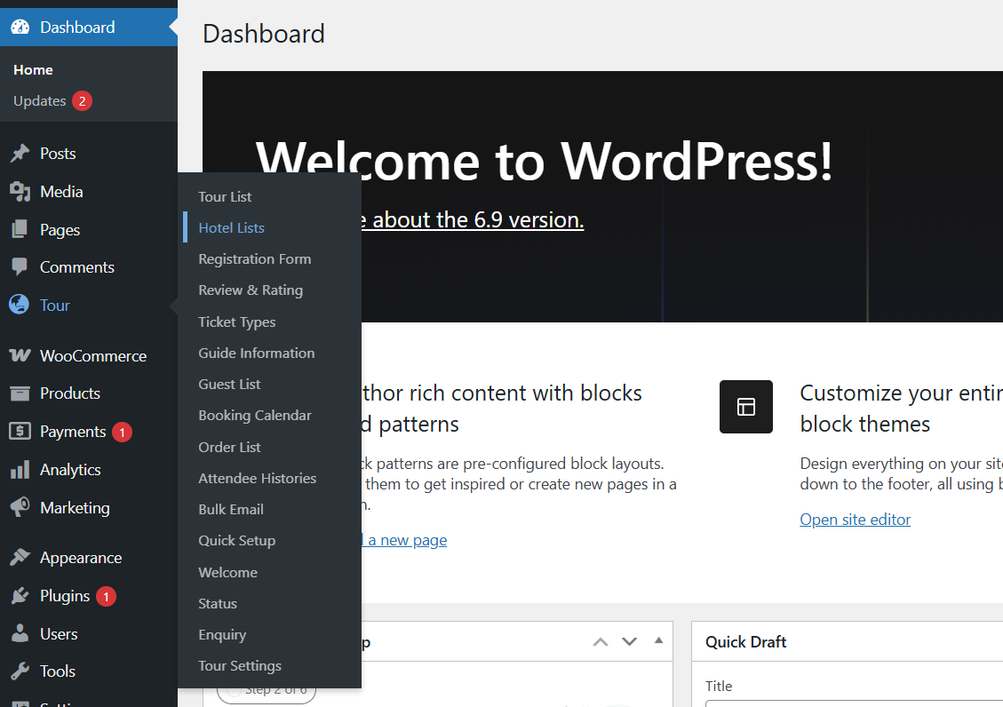The width and height of the screenshot is (1003, 707).
Task: Click the Appearance paintbrush icon
Action: coord(20,558)
